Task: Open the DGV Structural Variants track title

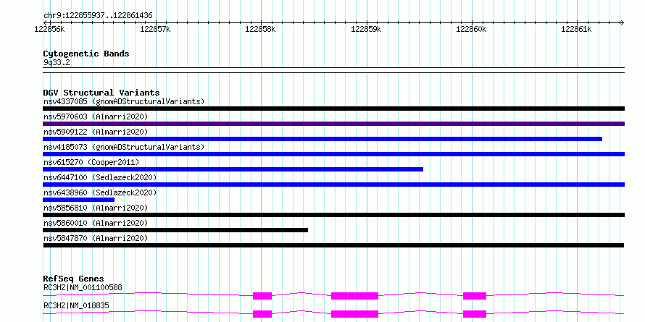Action: 101,93
